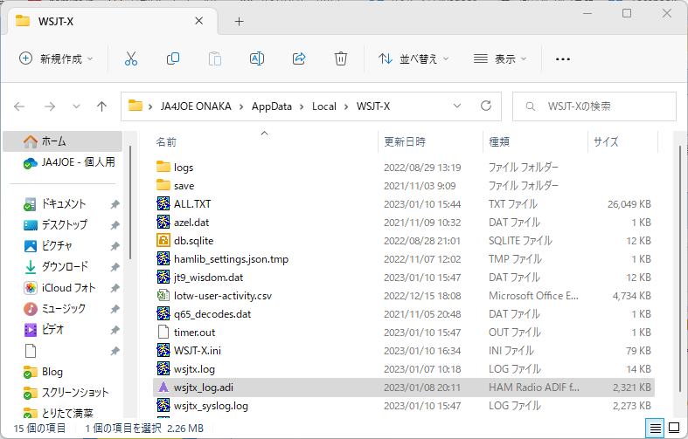
Task: Close the WSJT-X tab
Action: (x=198, y=21)
